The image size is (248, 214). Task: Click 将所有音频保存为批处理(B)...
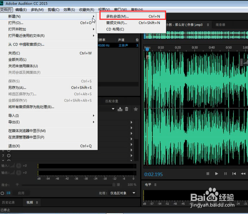point(48,107)
